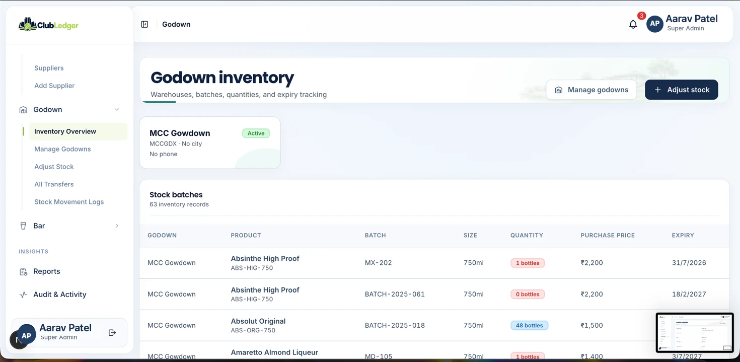Click the BATCH column header
Screen dimensions: 740x362
coord(376,235)
